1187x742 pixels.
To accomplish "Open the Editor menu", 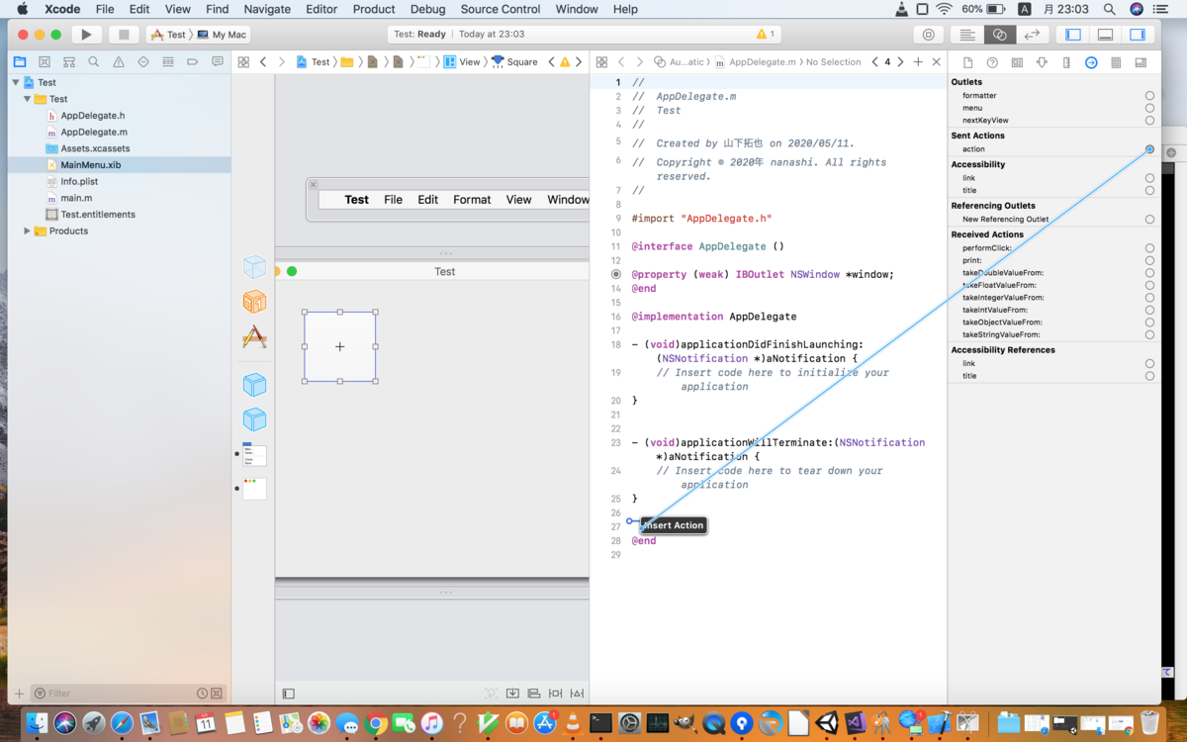I will [x=321, y=9].
